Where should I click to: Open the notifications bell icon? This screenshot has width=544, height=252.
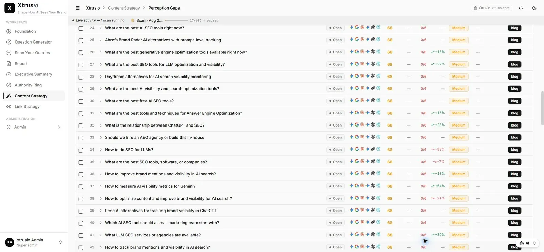pos(521,8)
